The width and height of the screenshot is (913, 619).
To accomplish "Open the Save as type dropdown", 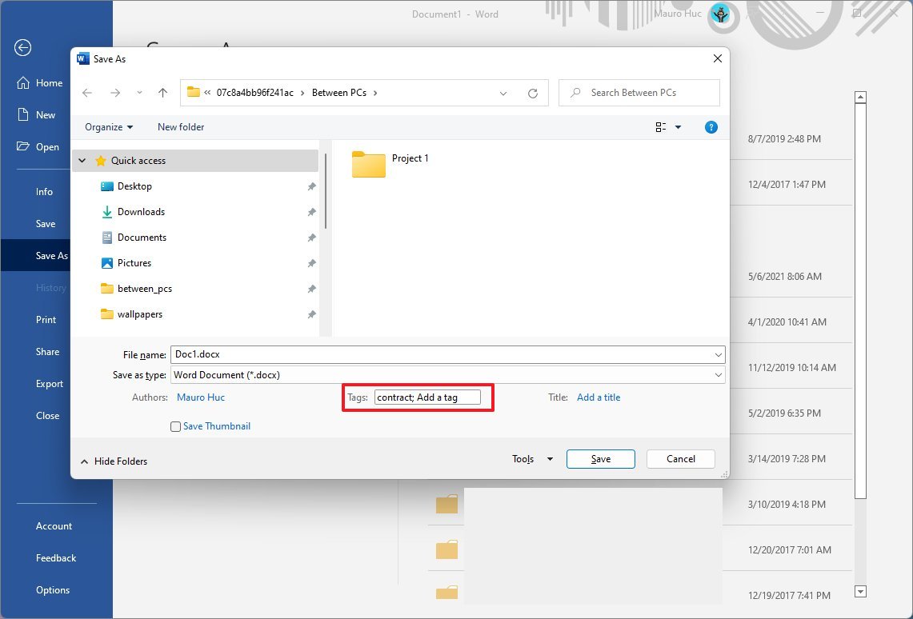I will (x=718, y=374).
